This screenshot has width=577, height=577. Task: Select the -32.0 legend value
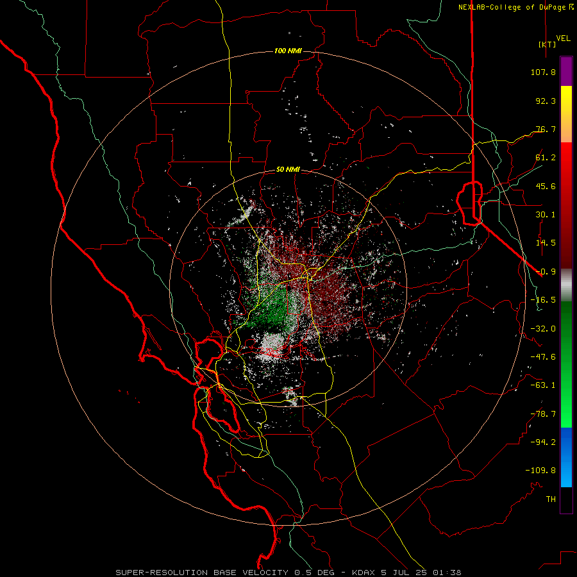543,329
